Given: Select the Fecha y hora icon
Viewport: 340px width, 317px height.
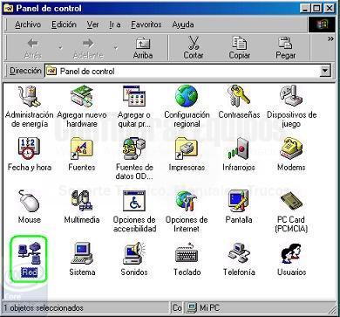Looking at the screenshot, I should click(x=29, y=148).
